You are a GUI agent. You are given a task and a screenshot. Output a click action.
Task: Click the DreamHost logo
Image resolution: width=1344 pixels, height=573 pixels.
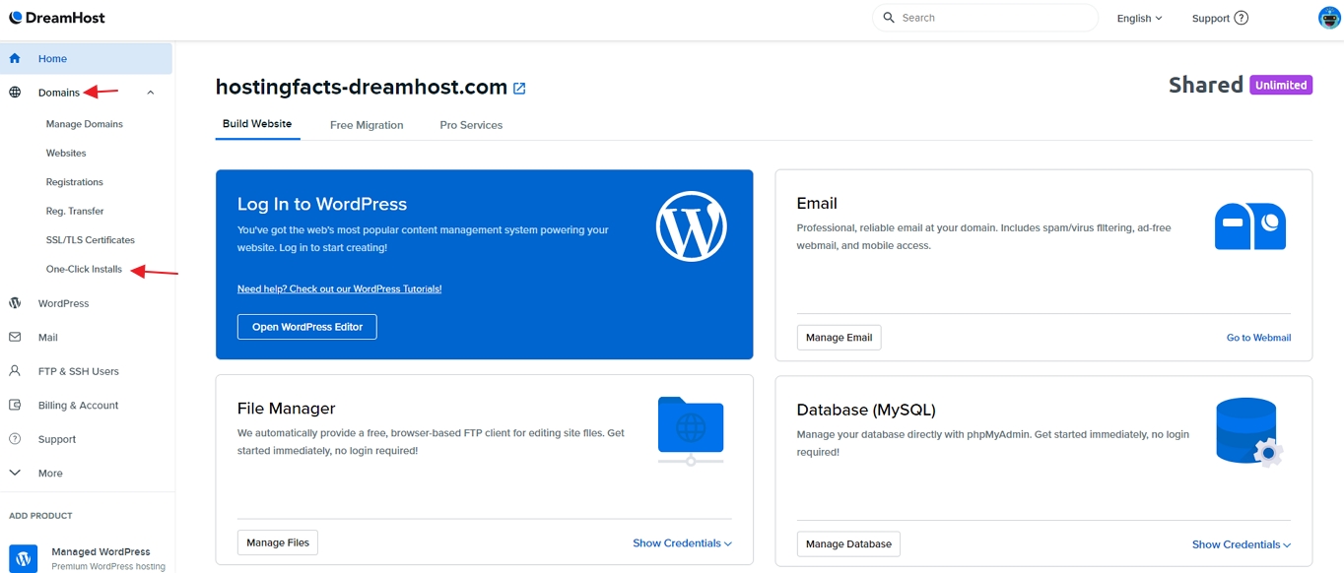pos(57,18)
